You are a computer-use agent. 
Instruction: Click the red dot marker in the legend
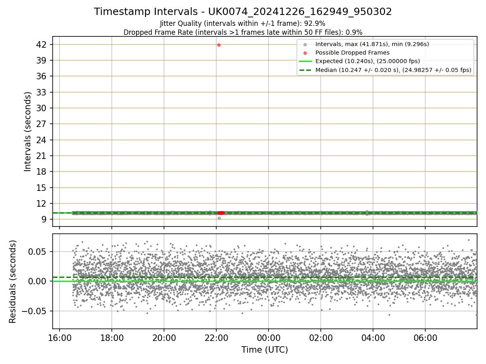pos(305,53)
